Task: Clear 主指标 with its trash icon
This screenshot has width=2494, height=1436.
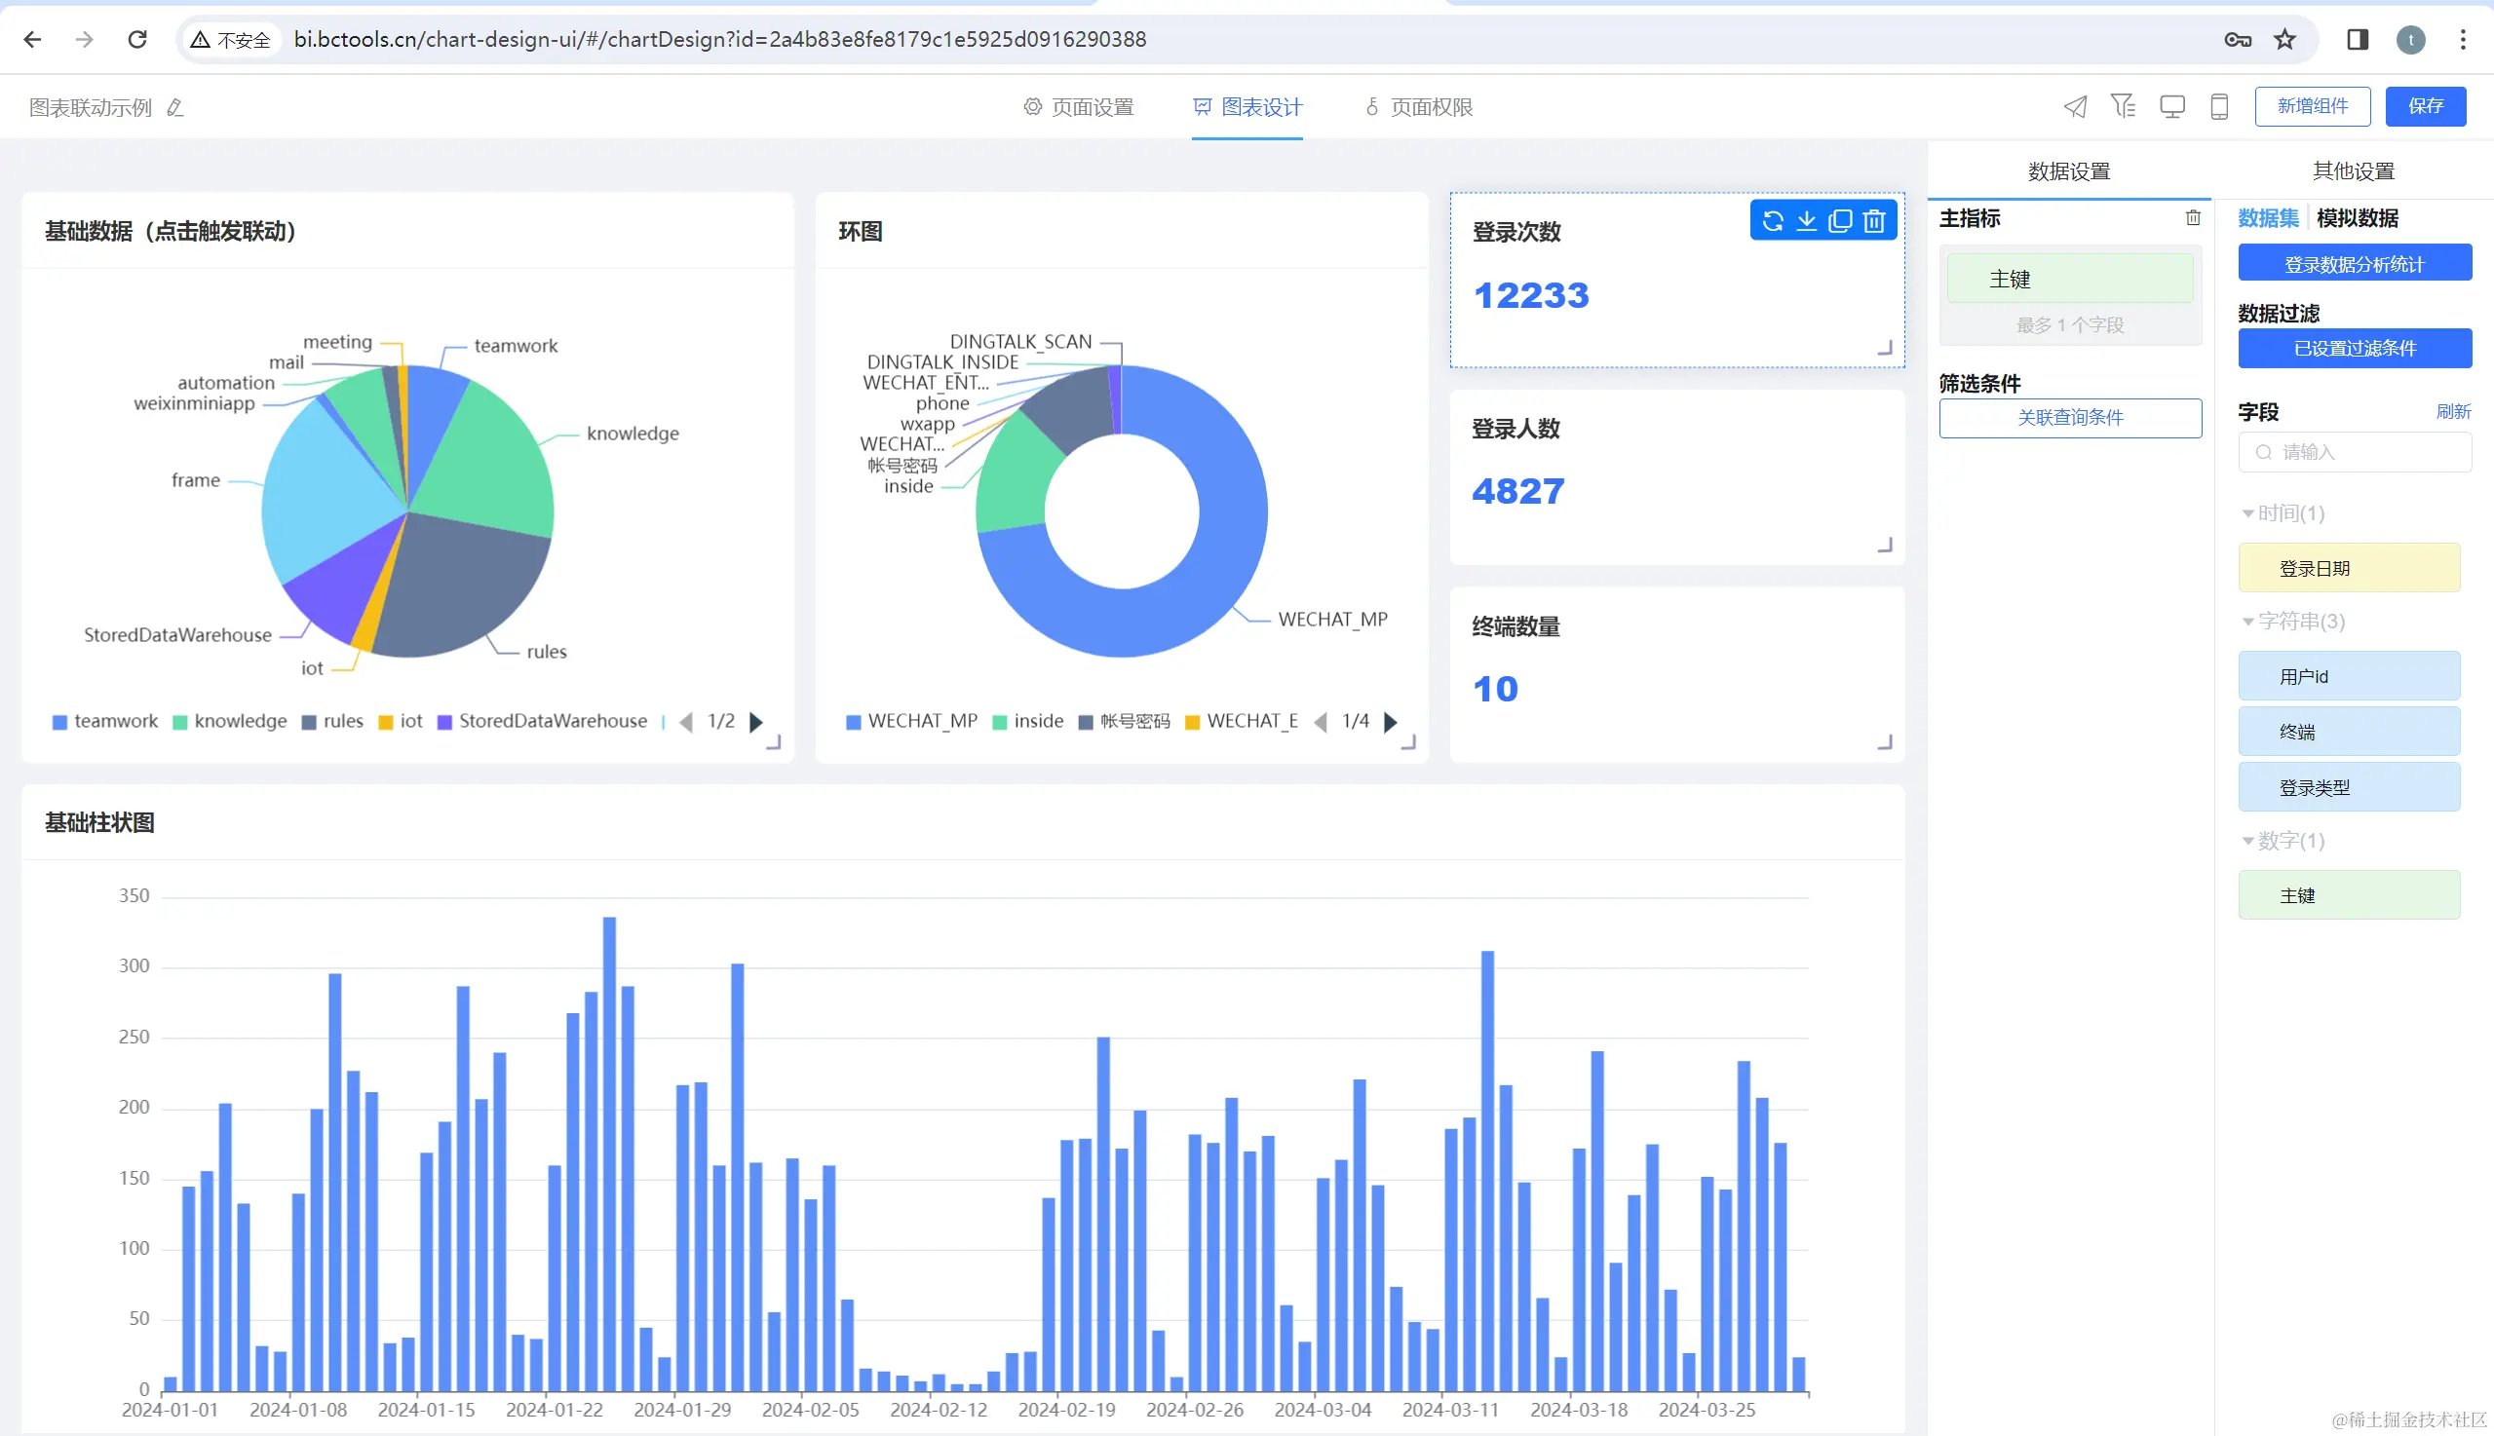Action: coord(2192,218)
